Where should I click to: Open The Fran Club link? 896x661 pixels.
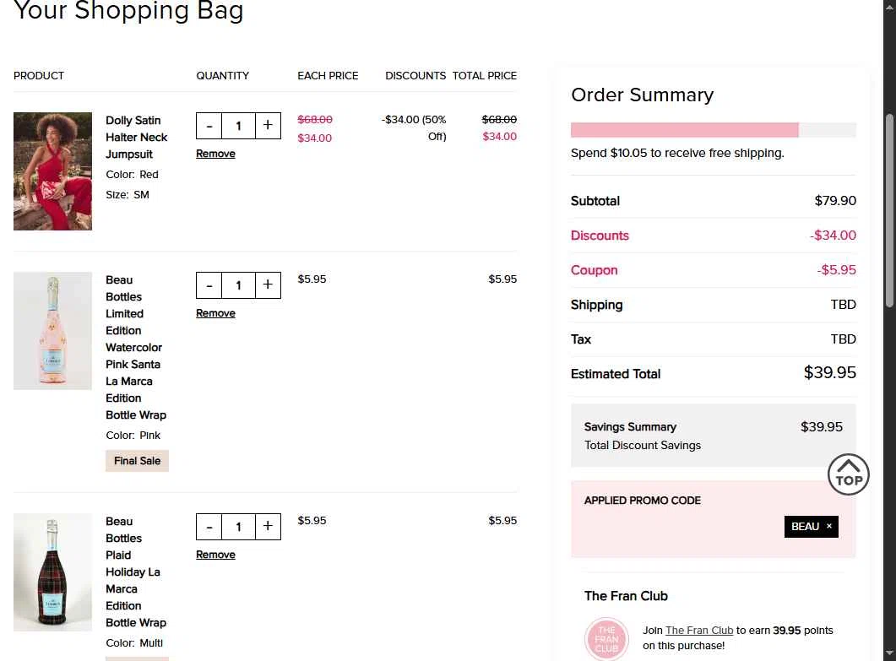point(699,630)
